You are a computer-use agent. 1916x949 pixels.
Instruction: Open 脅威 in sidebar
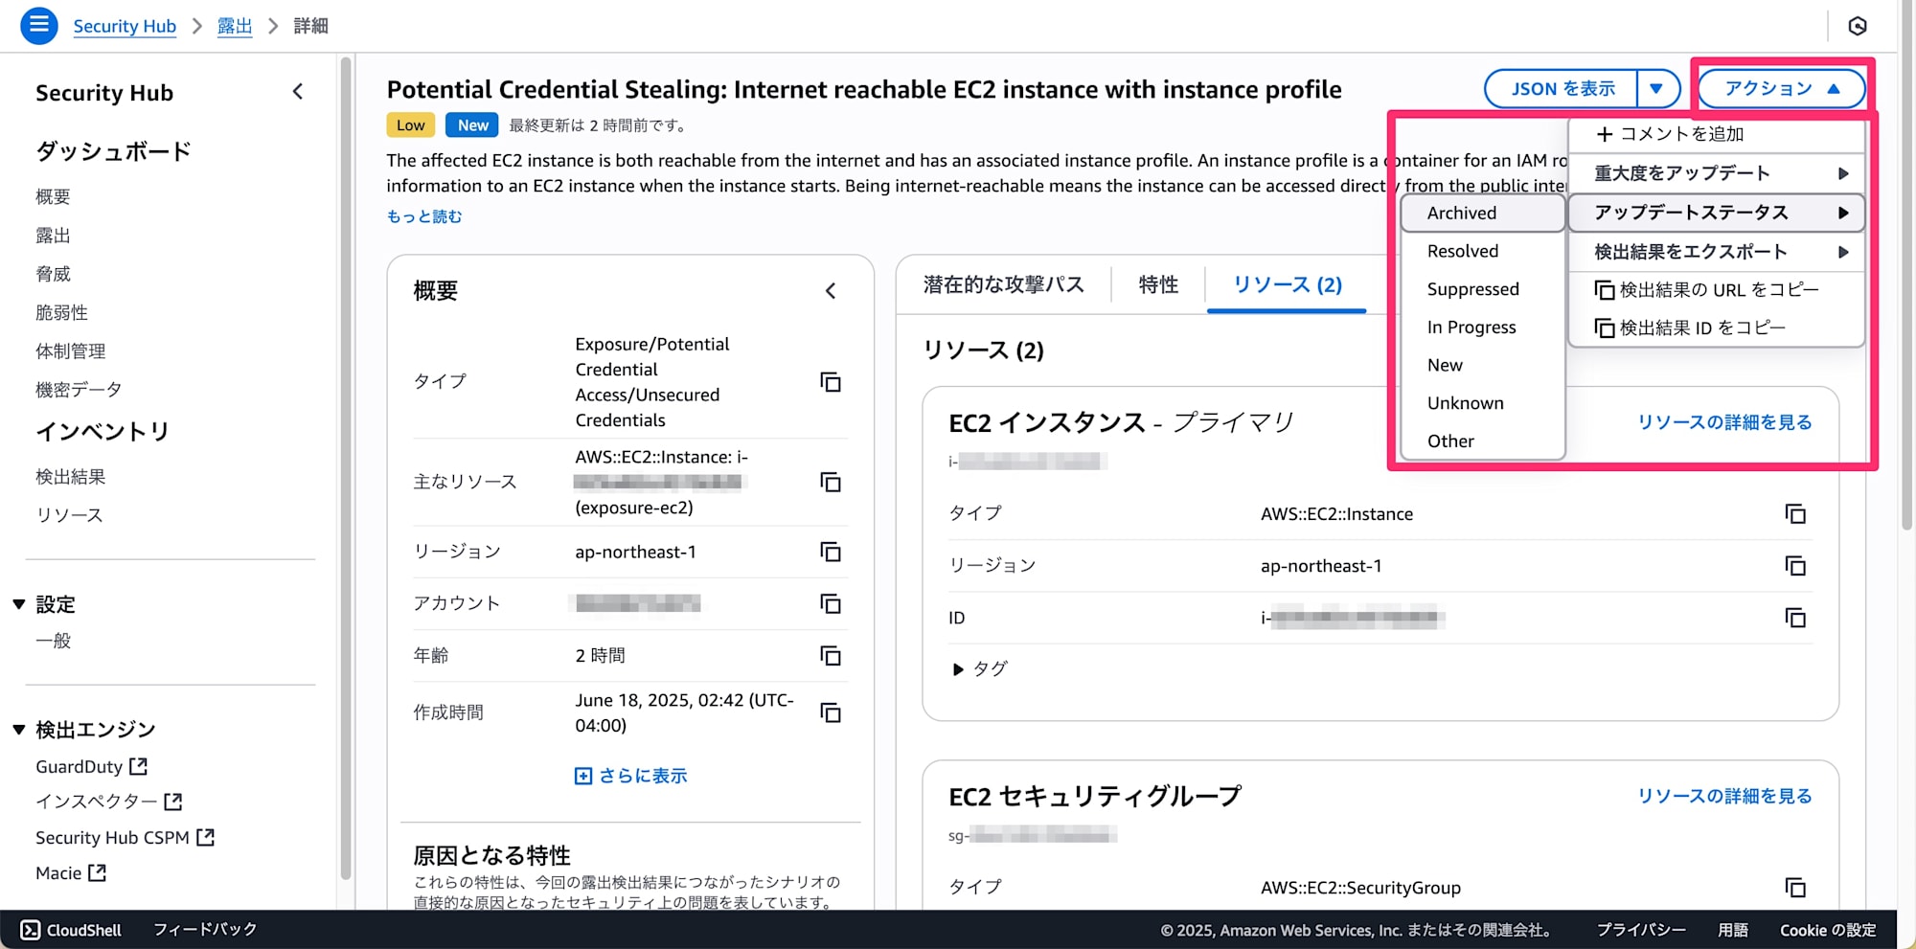click(x=53, y=274)
